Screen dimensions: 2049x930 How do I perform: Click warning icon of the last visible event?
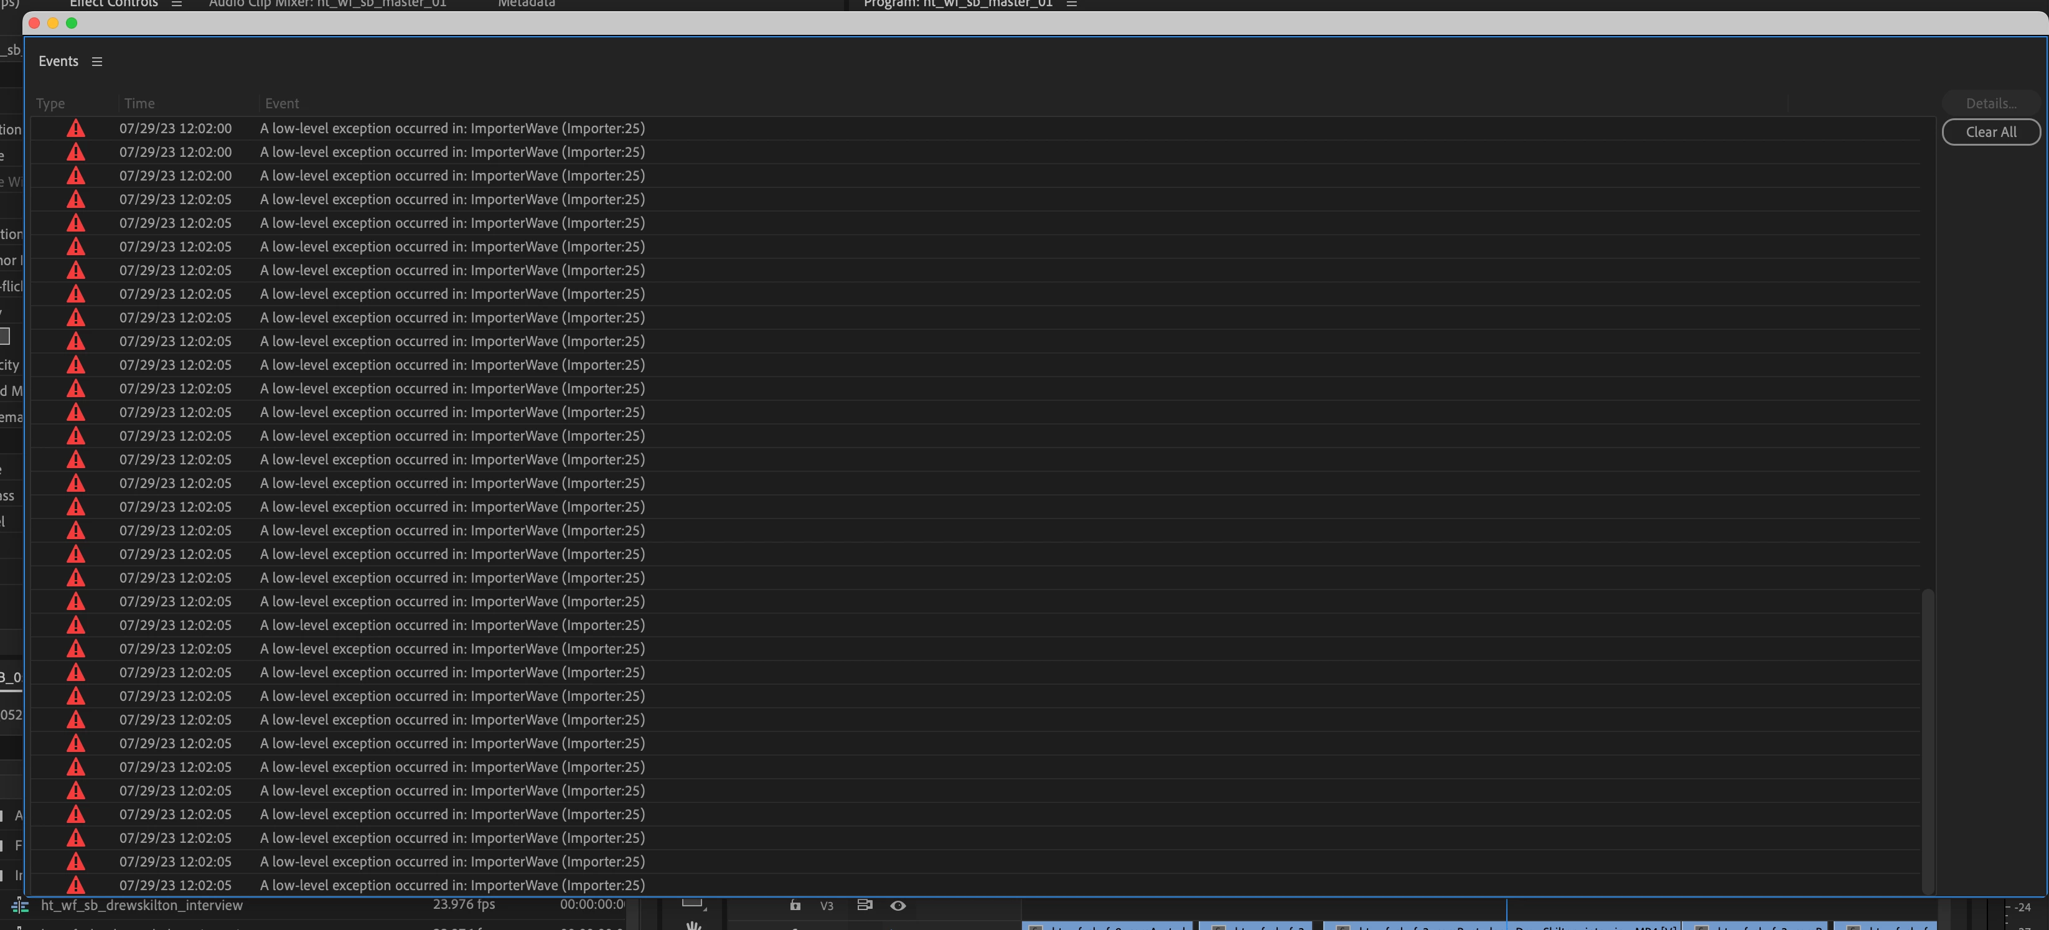coord(75,885)
